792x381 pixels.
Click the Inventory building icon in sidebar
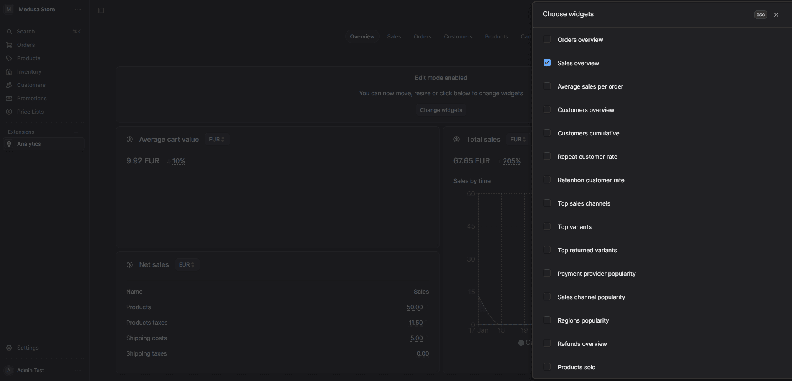pos(9,72)
